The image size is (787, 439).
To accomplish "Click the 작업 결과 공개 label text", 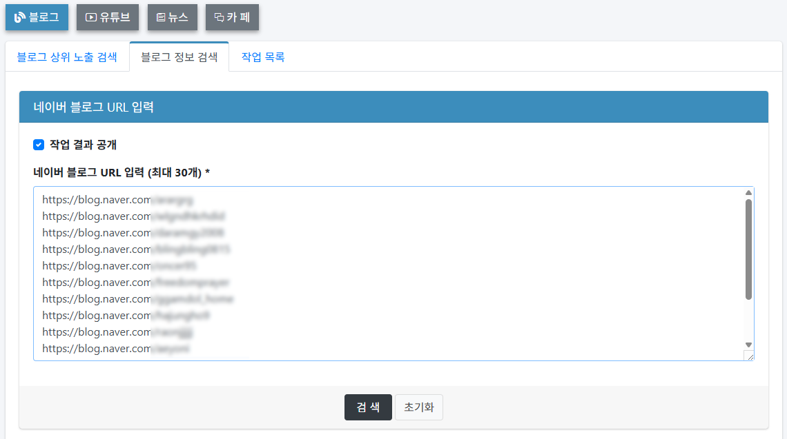I will click(81, 145).
